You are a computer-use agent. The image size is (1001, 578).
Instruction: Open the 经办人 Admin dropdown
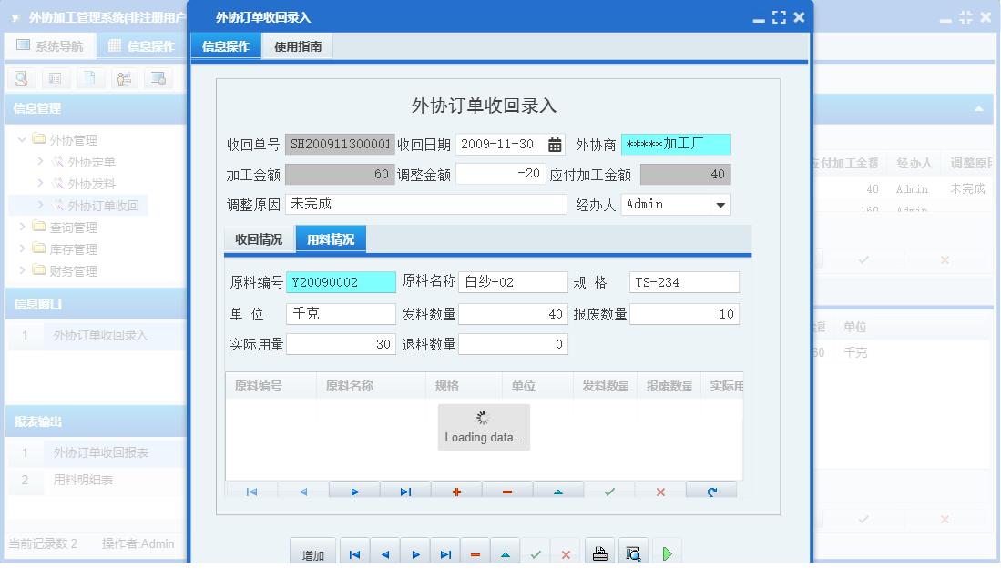(722, 204)
